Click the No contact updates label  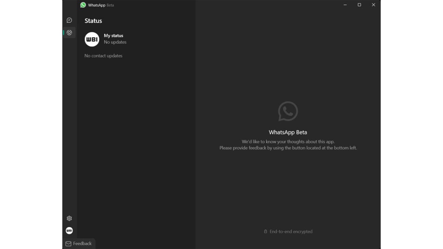click(x=103, y=56)
